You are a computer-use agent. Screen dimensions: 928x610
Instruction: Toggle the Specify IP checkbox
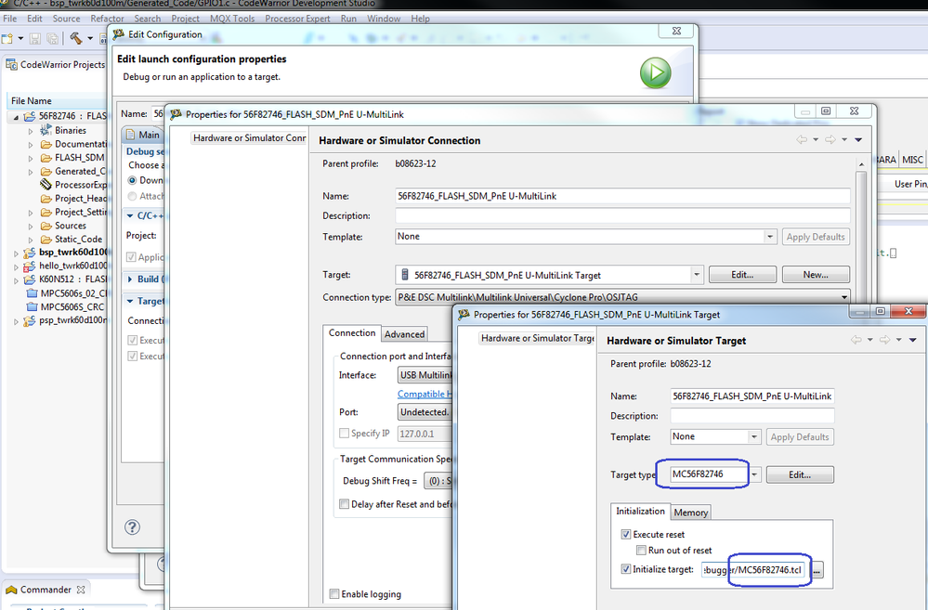tap(344, 433)
